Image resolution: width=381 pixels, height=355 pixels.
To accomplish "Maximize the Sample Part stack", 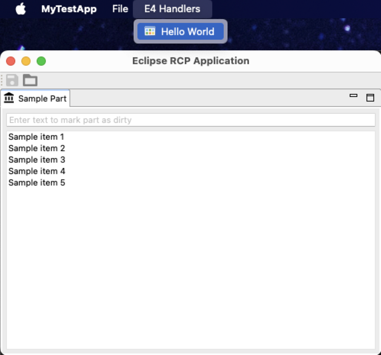I will [x=370, y=98].
